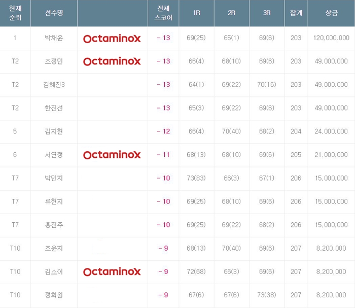Viewport: 355px width, 308px height.
Task: Select player name 한진선
Action: [x=54, y=108]
